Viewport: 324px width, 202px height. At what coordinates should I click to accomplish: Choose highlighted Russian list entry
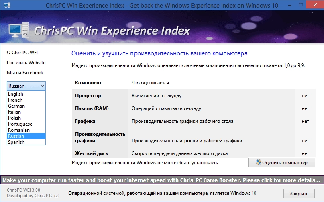tap(26, 136)
